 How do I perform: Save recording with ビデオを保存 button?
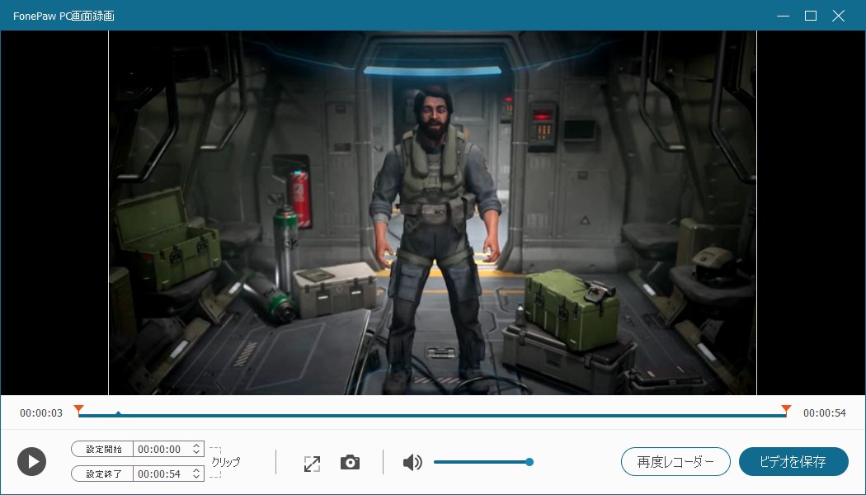[793, 462]
